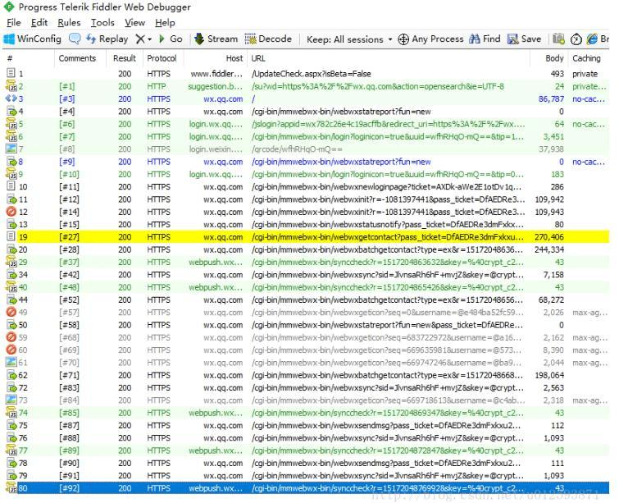Toggle Stream mode on
619x503 pixels.
[x=216, y=39]
